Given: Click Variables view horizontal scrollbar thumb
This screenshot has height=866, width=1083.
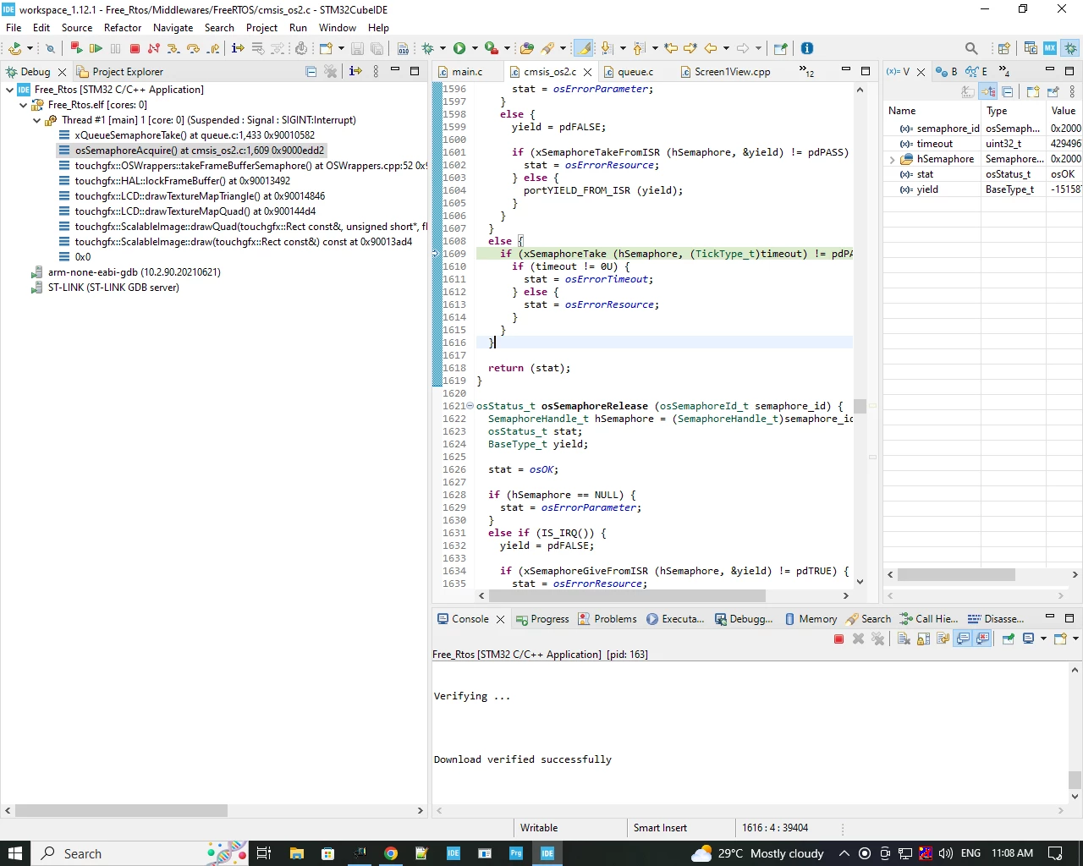Looking at the screenshot, I should pos(956,574).
